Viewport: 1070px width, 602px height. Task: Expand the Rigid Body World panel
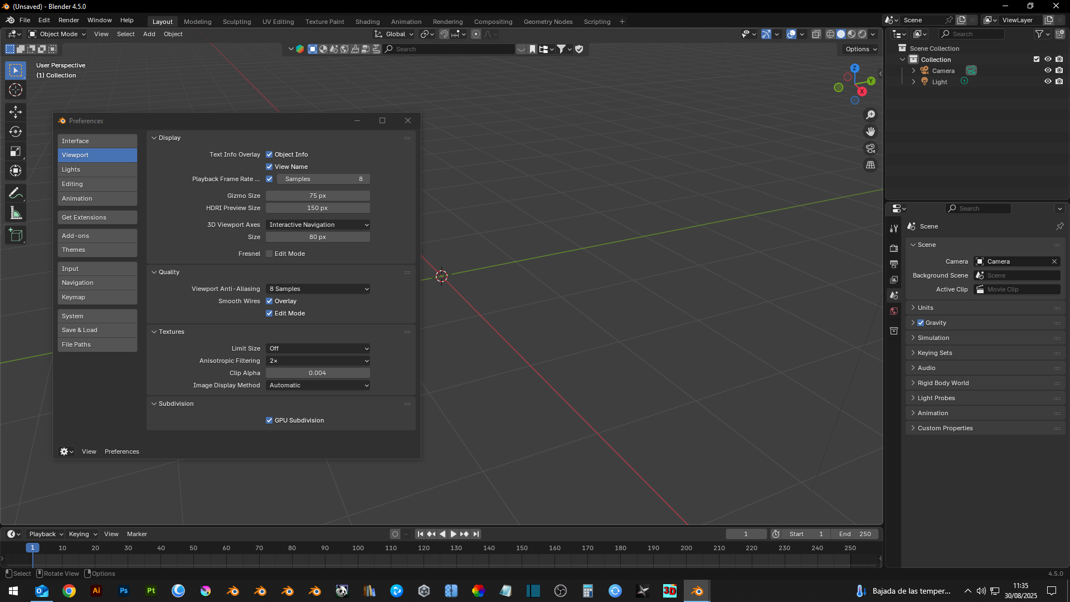coord(943,383)
